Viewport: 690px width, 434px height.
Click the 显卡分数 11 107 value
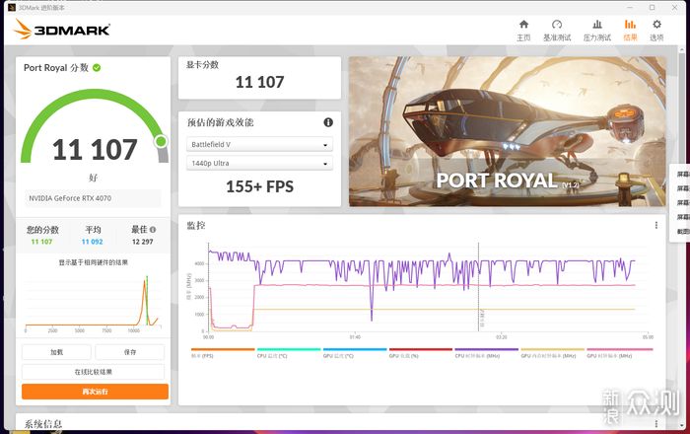tap(259, 82)
